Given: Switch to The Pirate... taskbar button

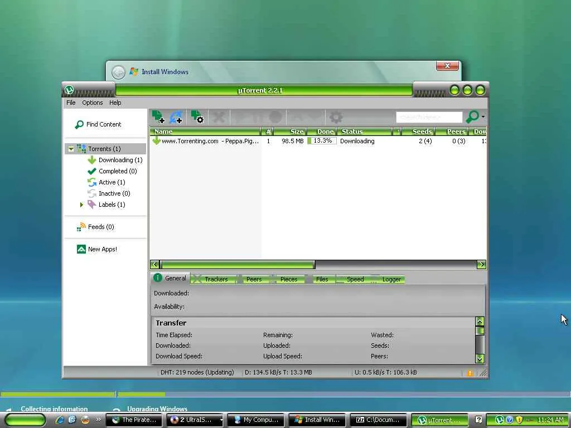Looking at the screenshot, I should tap(134, 420).
